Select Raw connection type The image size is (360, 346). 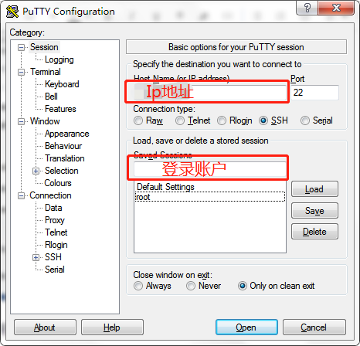click(148, 120)
